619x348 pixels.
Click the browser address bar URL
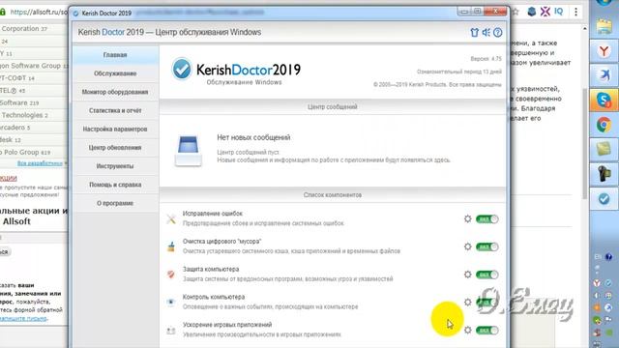coord(39,12)
